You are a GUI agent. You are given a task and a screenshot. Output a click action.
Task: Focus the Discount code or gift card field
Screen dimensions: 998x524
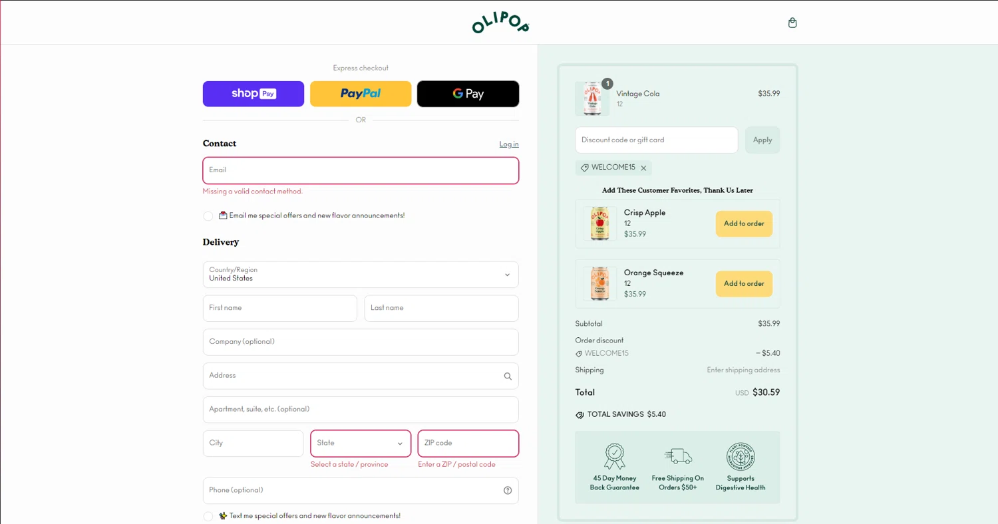click(657, 140)
